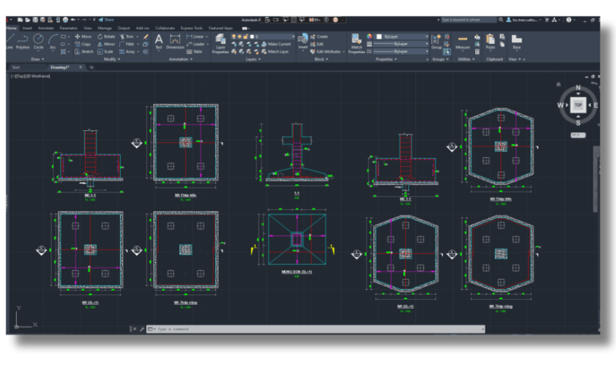Click the Match Properties tool
Image resolution: width=616 pixels, height=370 pixels.
pyautogui.click(x=357, y=44)
